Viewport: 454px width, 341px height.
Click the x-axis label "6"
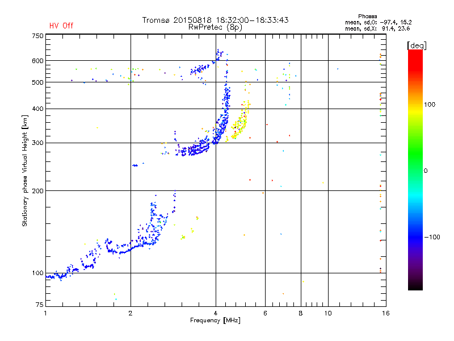point(265,313)
